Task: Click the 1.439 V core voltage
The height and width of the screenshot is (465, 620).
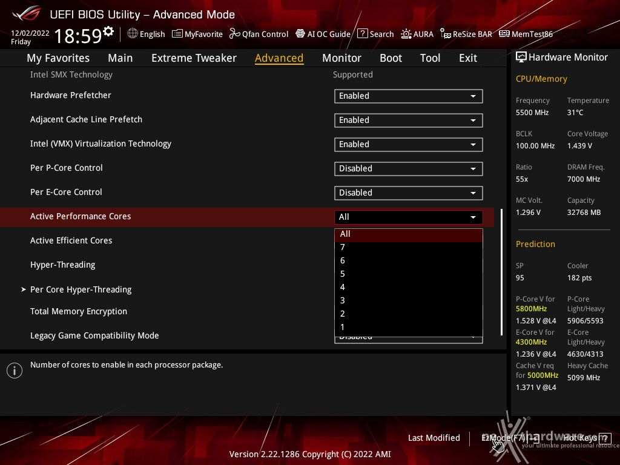Action: pyautogui.click(x=579, y=146)
